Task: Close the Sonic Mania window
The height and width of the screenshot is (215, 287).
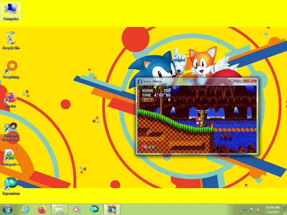Action: (250, 80)
